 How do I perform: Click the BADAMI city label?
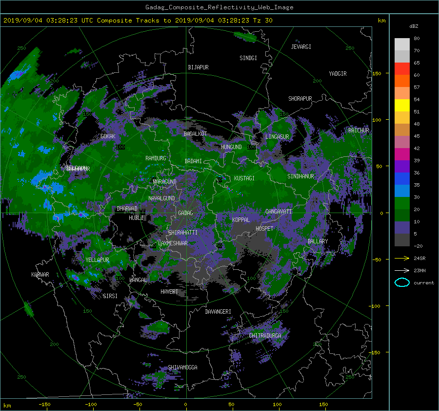click(193, 161)
